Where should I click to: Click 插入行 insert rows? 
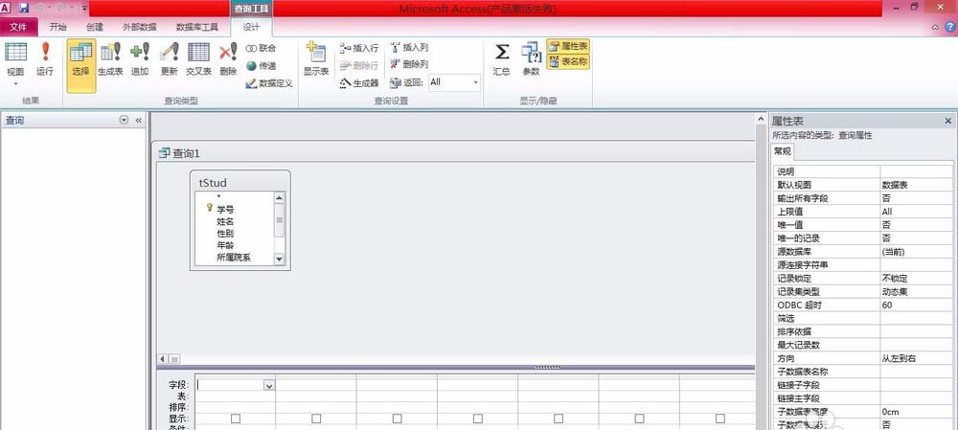[359, 48]
